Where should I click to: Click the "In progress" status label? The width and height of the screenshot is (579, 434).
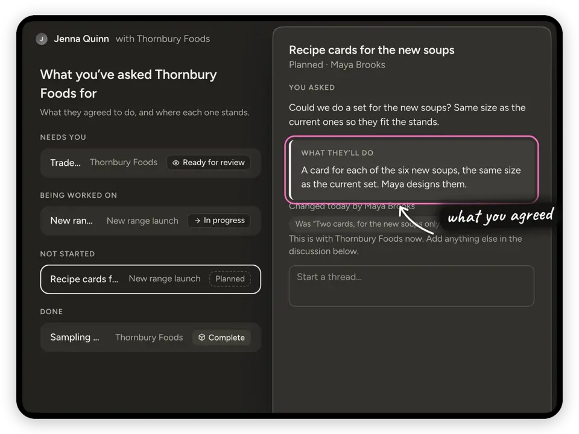click(x=224, y=221)
